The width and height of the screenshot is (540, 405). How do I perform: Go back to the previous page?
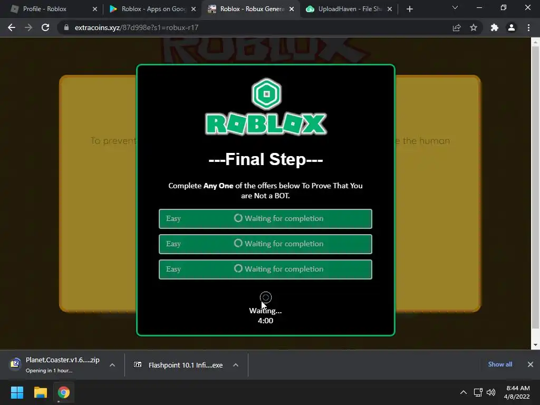12,27
